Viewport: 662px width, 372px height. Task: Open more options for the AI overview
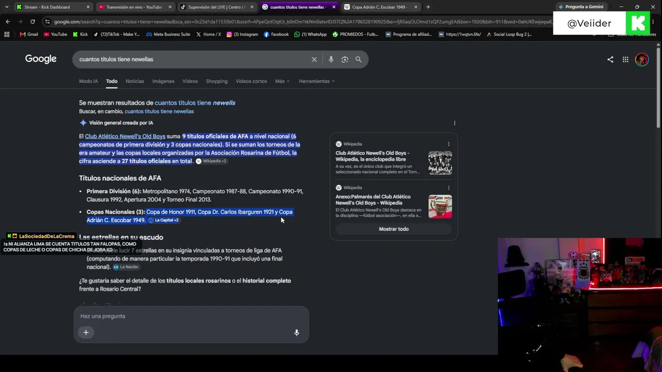click(x=455, y=123)
